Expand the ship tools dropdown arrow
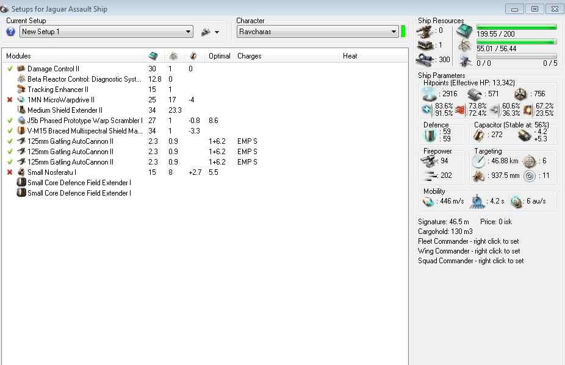 (x=217, y=32)
